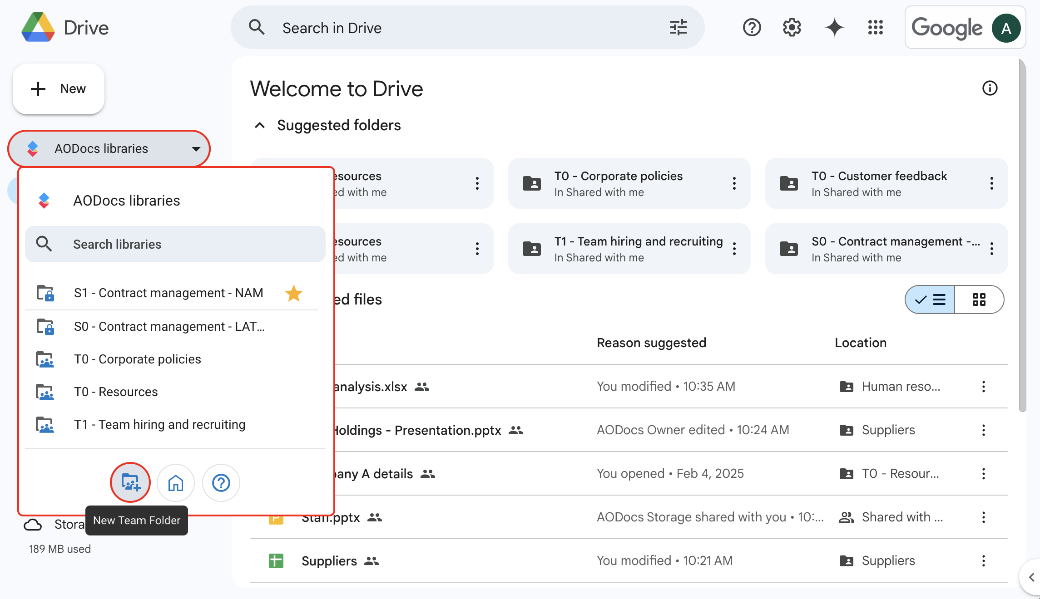Show the side panel arrow
The image size is (1040, 599).
pos(1031,577)
